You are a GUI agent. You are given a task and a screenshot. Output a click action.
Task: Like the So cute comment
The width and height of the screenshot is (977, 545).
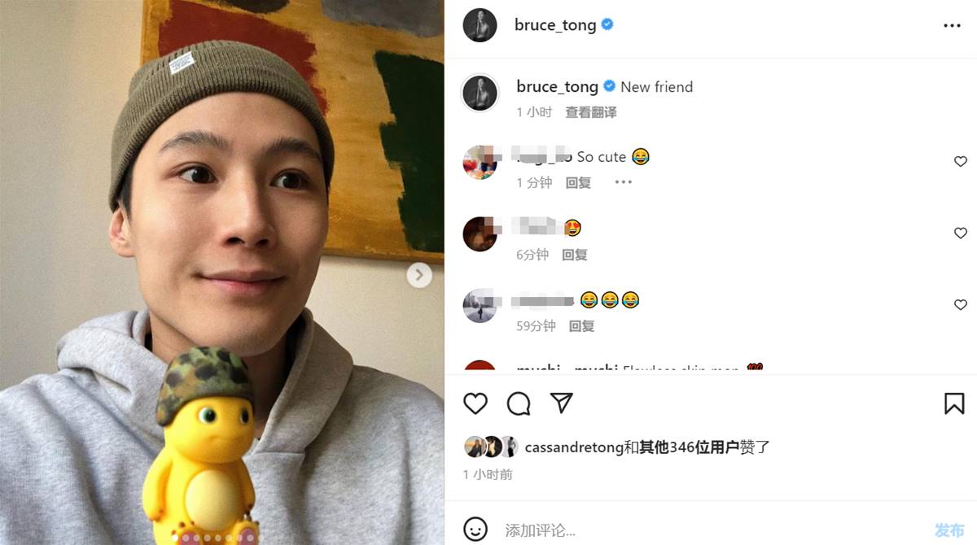[x=961, y=162]
